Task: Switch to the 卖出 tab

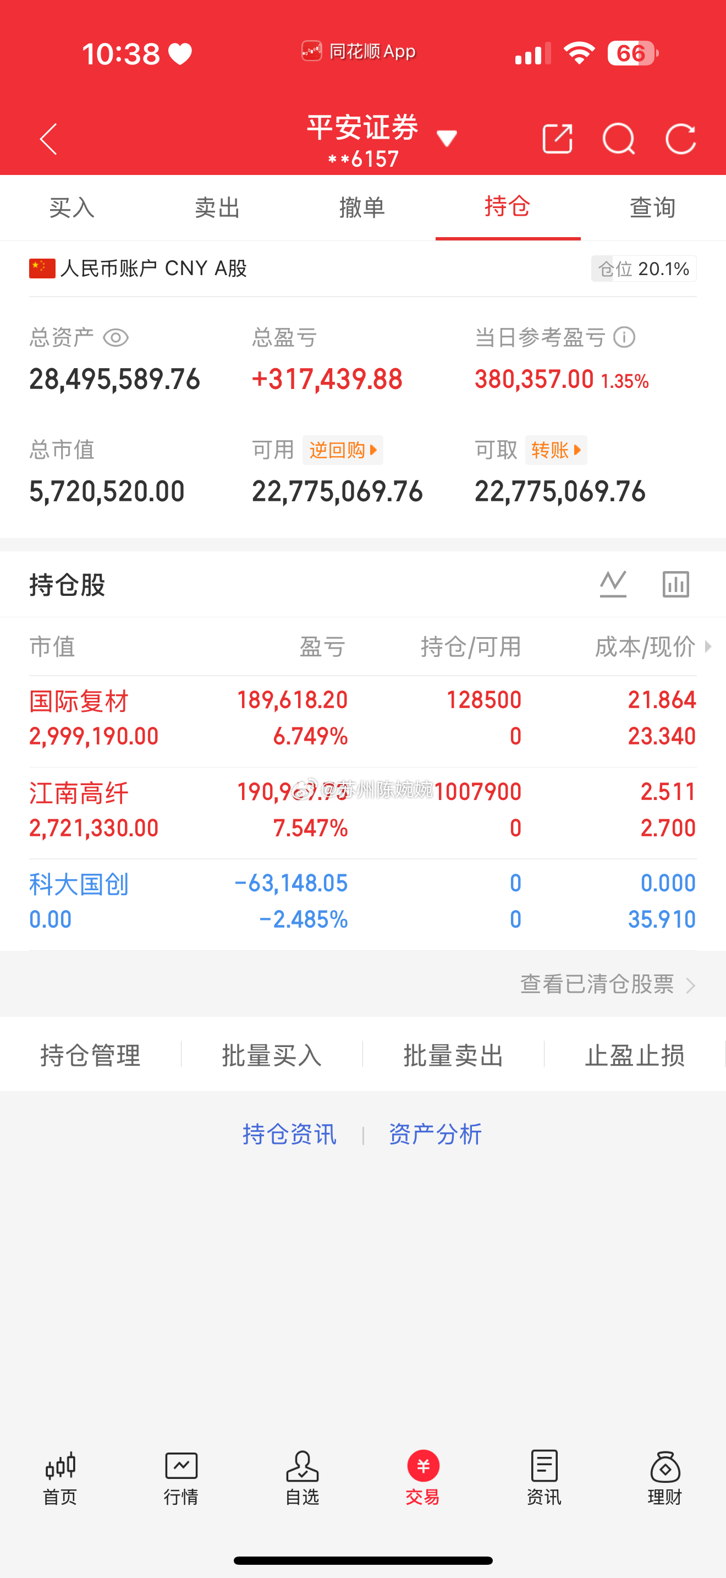Action: click(217, 207)
